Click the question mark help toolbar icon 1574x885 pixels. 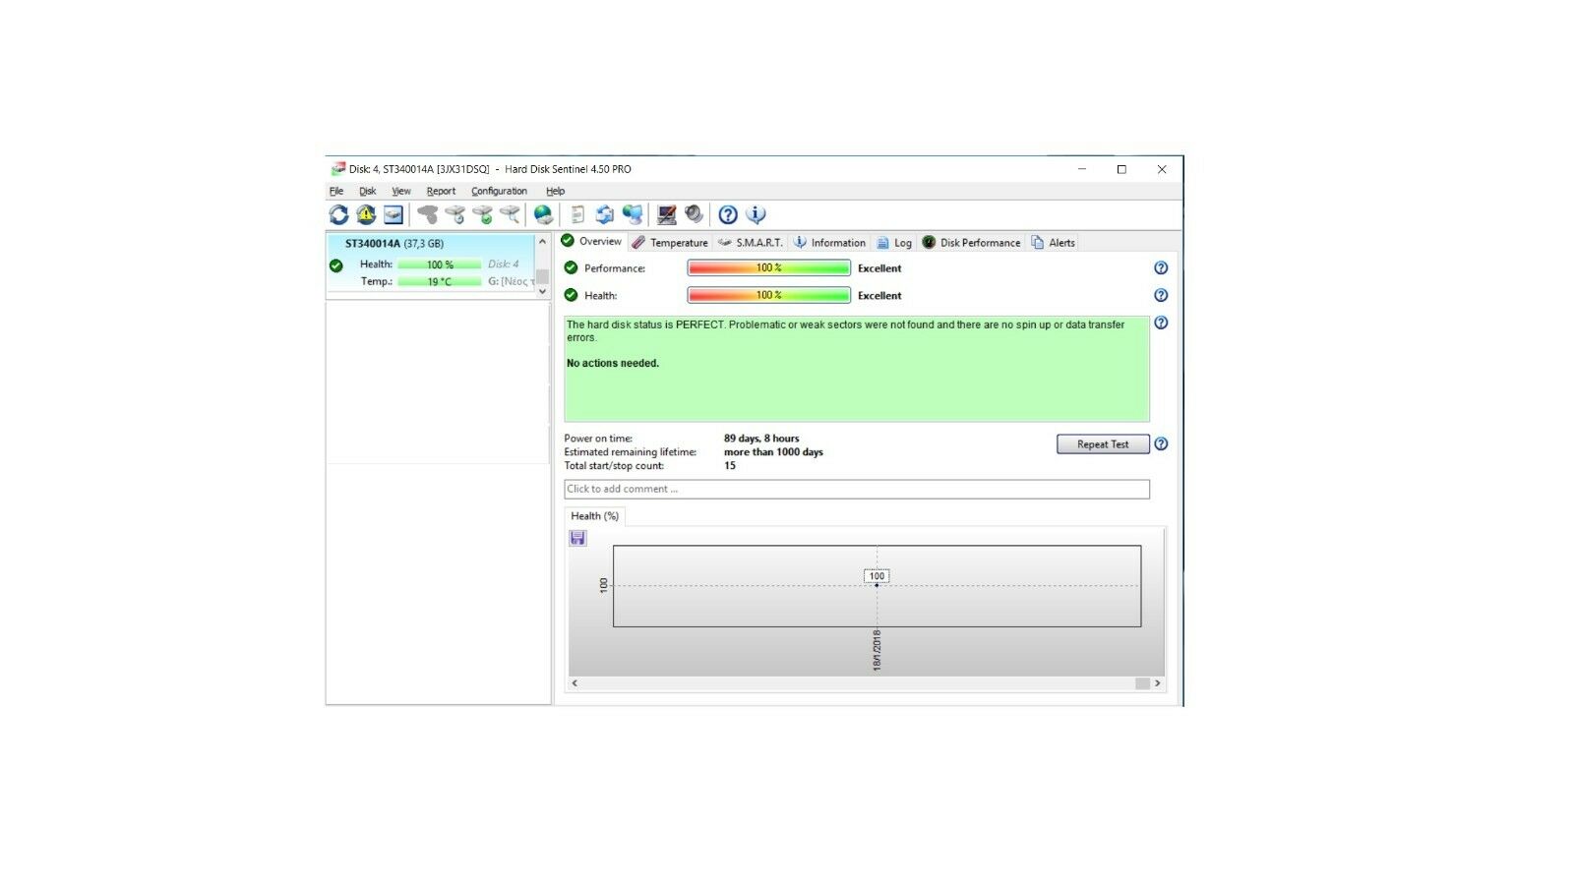[728, 214]
